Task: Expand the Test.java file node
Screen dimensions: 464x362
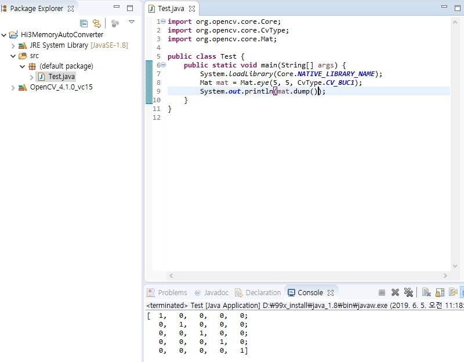Action: point(32,77)
